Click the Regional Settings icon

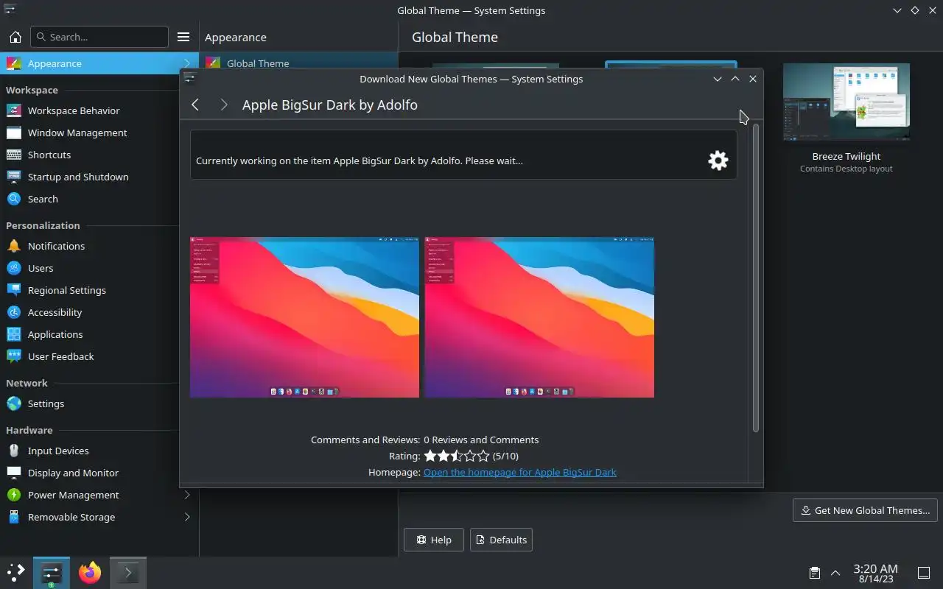pos(14,290)
